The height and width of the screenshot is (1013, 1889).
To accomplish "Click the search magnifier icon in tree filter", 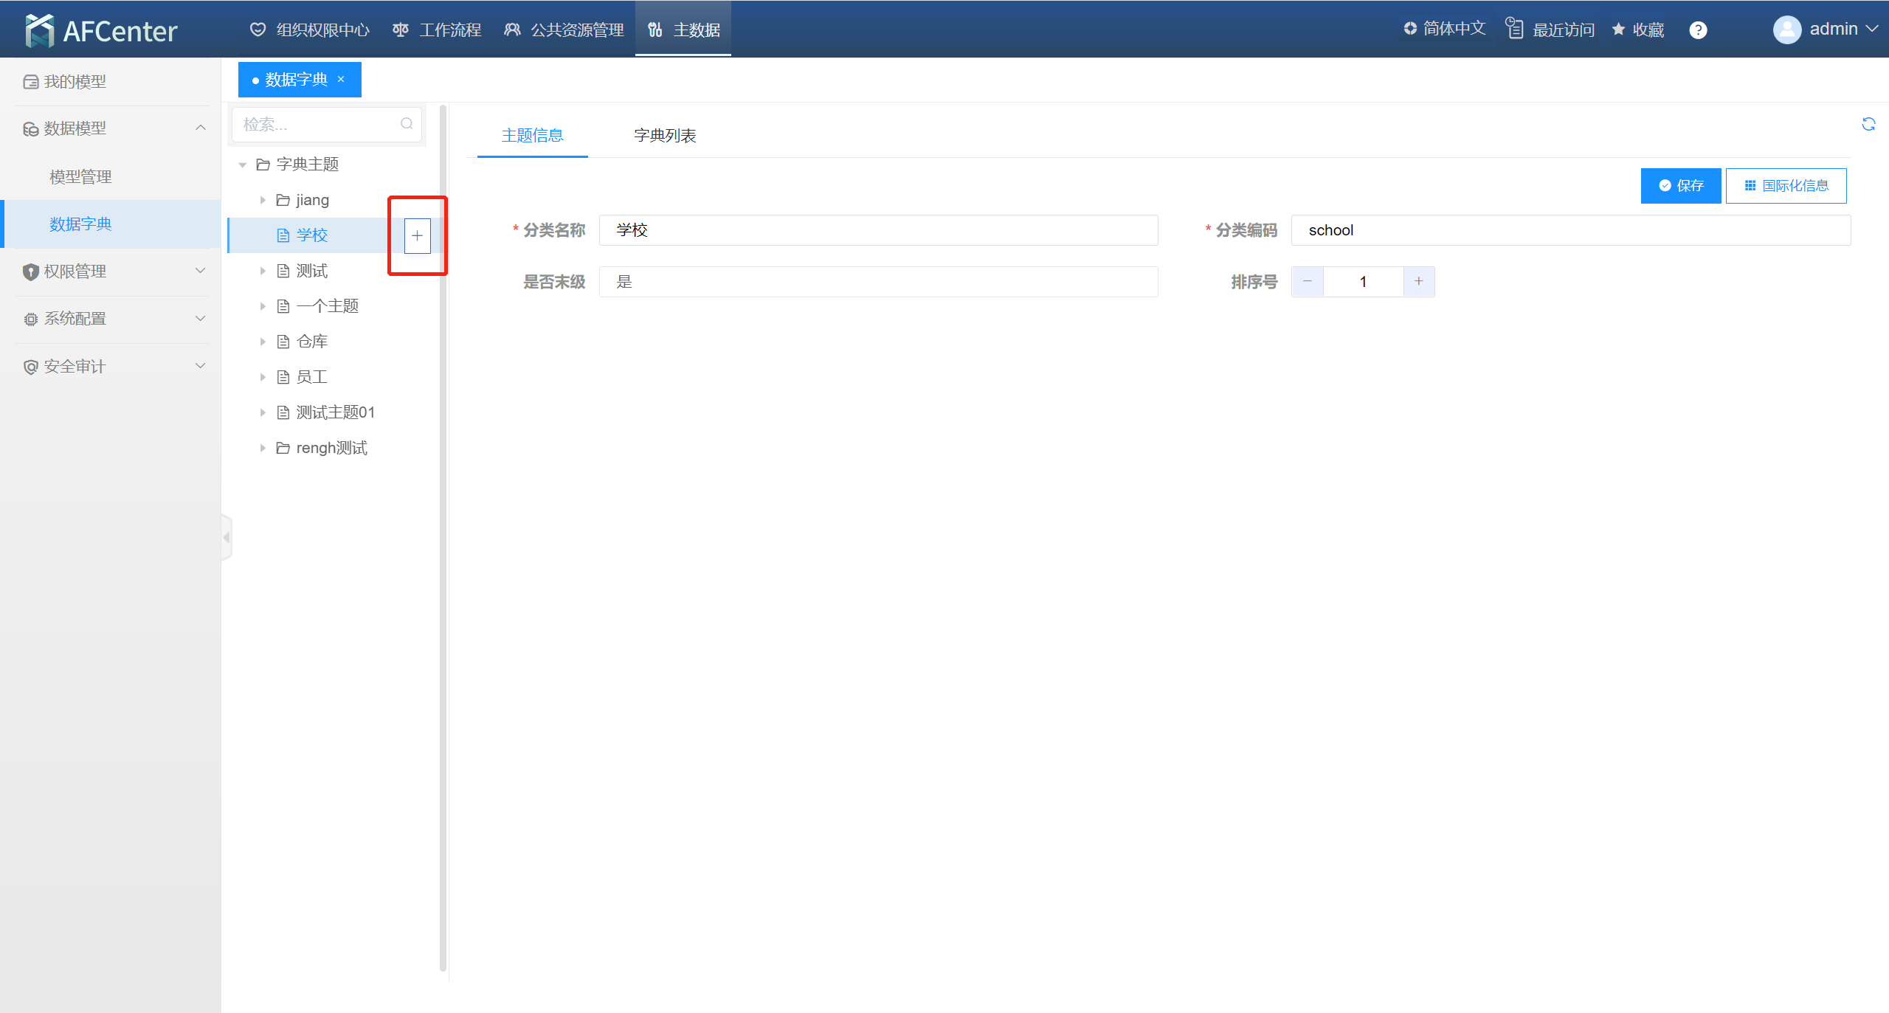I will point(407,124).
